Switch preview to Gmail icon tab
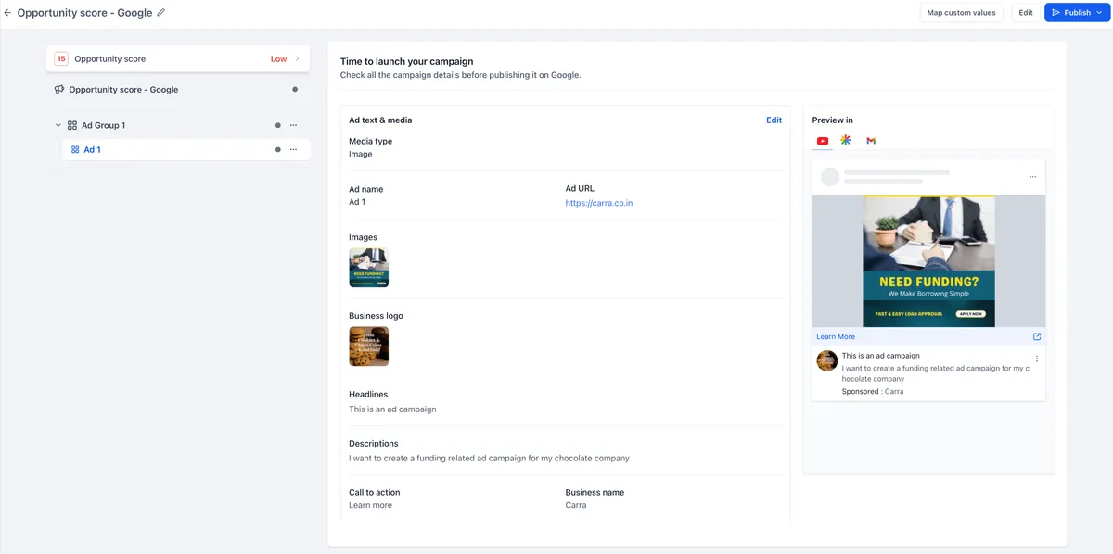This screenshot has height=554, width=1113. point(871,141)
